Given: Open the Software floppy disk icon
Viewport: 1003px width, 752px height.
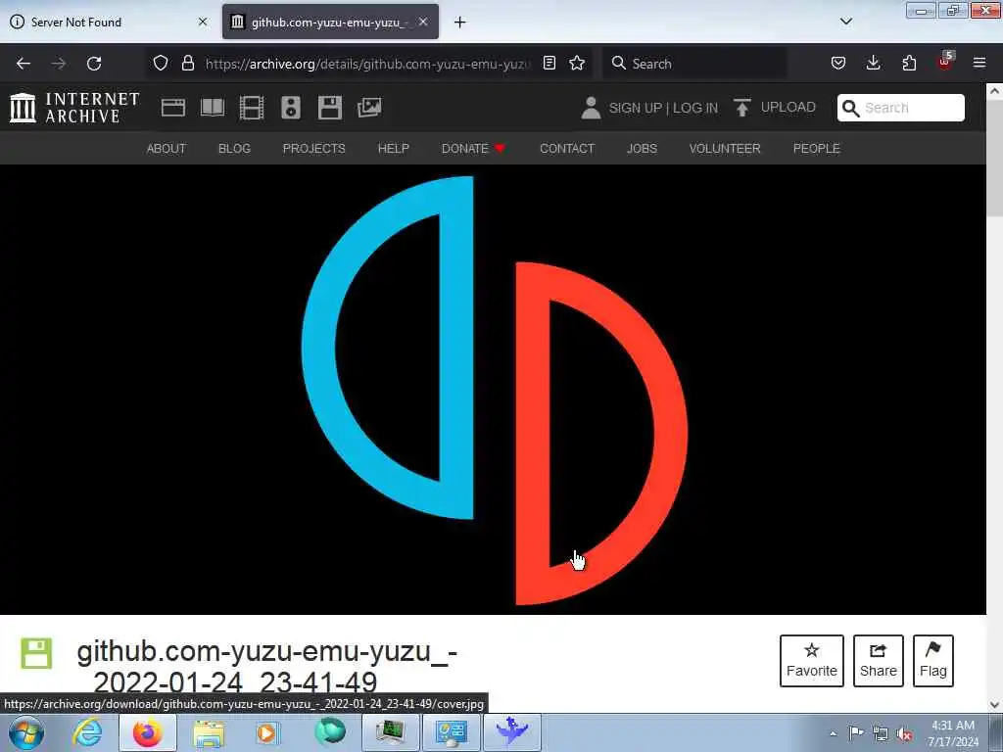Looking at the screenshot, I should click(x=330, y=108).
